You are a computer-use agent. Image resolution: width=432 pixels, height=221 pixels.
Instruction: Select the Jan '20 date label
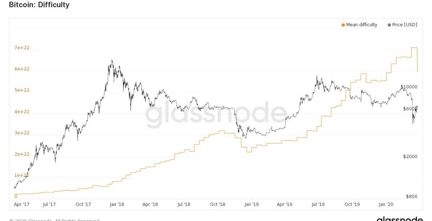[386, 204]
